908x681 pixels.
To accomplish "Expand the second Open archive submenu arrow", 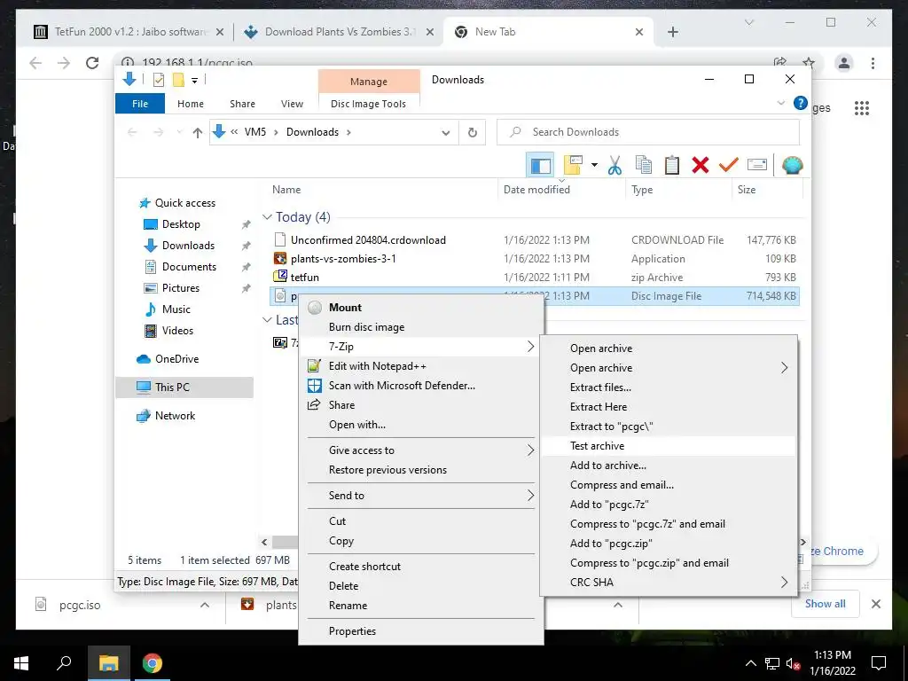I will (784, 368).
